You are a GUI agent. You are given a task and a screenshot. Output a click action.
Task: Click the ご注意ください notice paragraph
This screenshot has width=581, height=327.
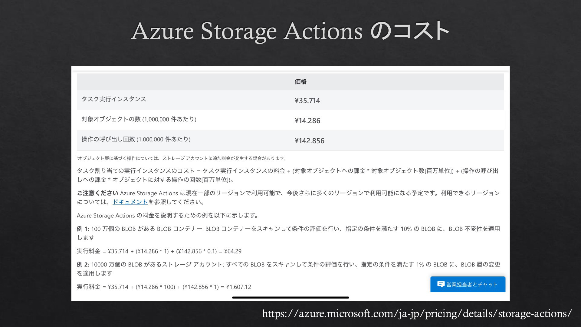[288, 197]
